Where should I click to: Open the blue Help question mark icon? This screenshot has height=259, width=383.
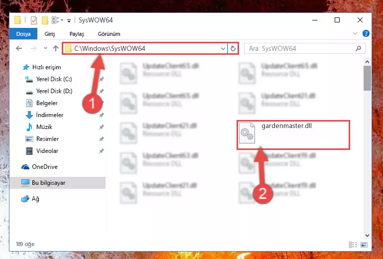coord(366,33)
